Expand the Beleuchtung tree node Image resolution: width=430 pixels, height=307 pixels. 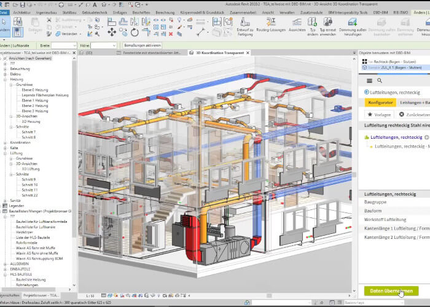click(x=5, y=69)
